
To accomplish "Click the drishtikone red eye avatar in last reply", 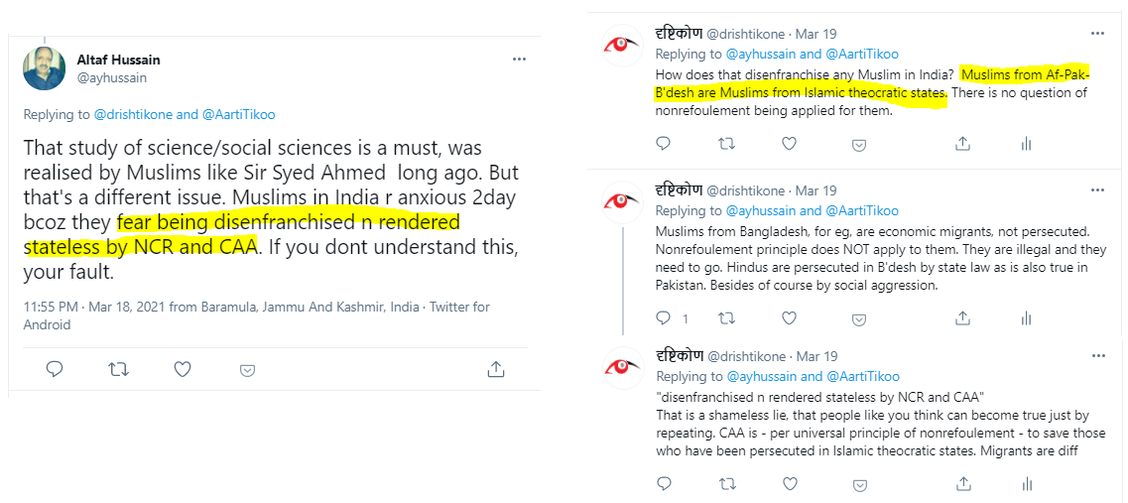I will coord(622,367).
